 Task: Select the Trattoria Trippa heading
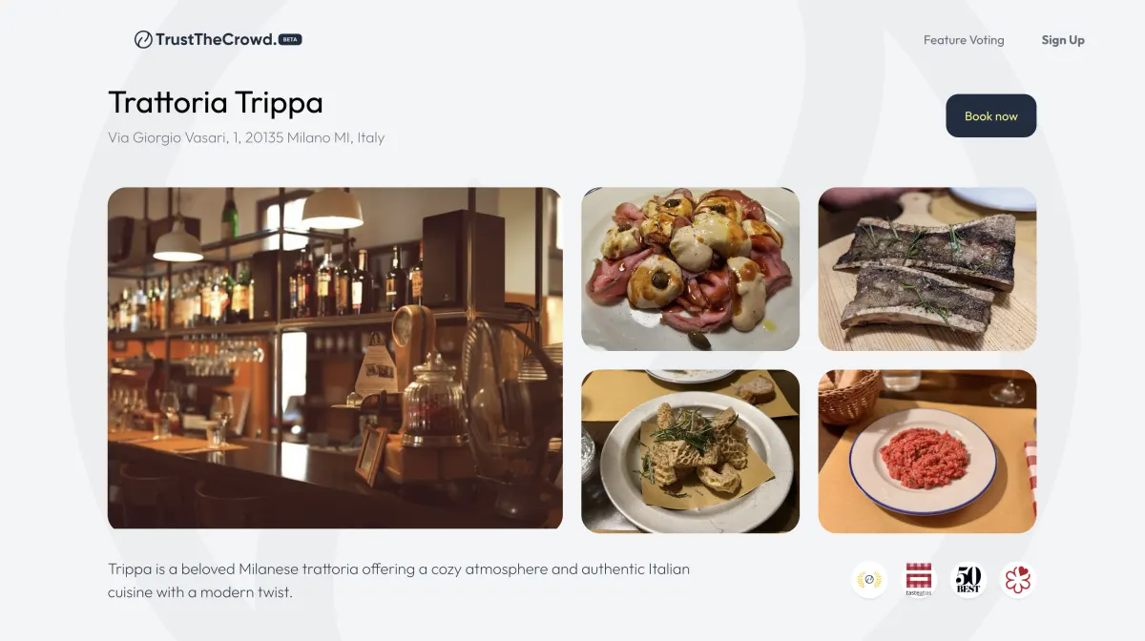pos(216,102)
